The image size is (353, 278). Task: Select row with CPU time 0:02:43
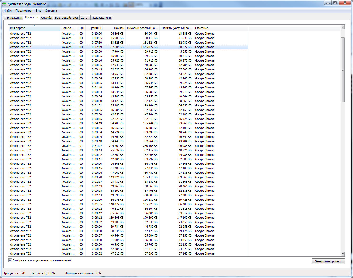tap(128, 186)
